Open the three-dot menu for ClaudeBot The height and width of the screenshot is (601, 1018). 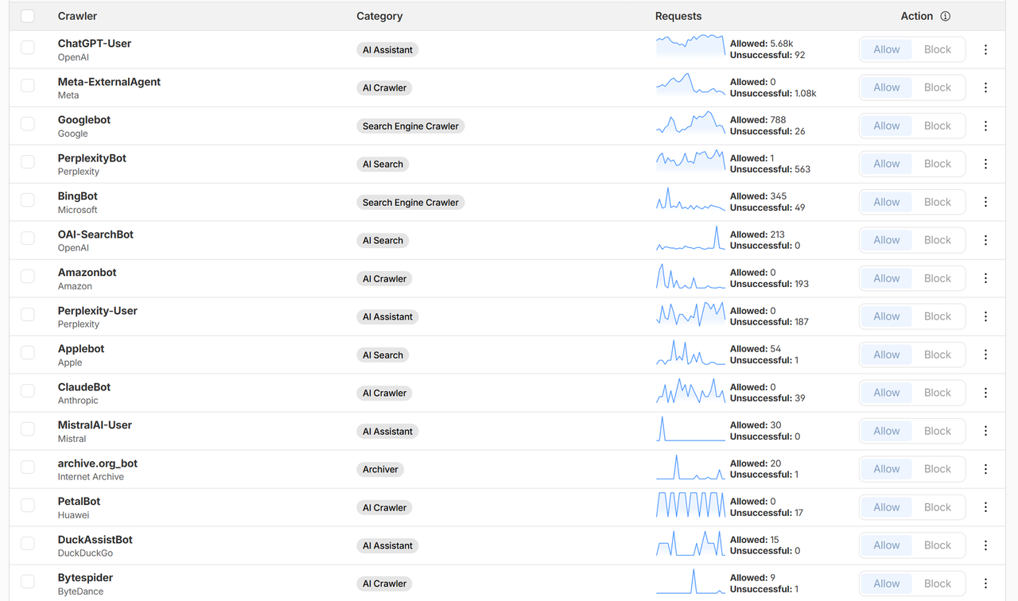point(985,393)
